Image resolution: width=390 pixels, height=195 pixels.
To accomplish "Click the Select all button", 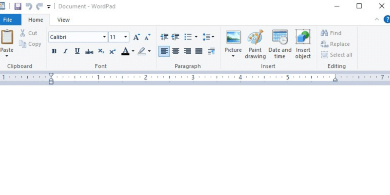I will pos(337,55).
